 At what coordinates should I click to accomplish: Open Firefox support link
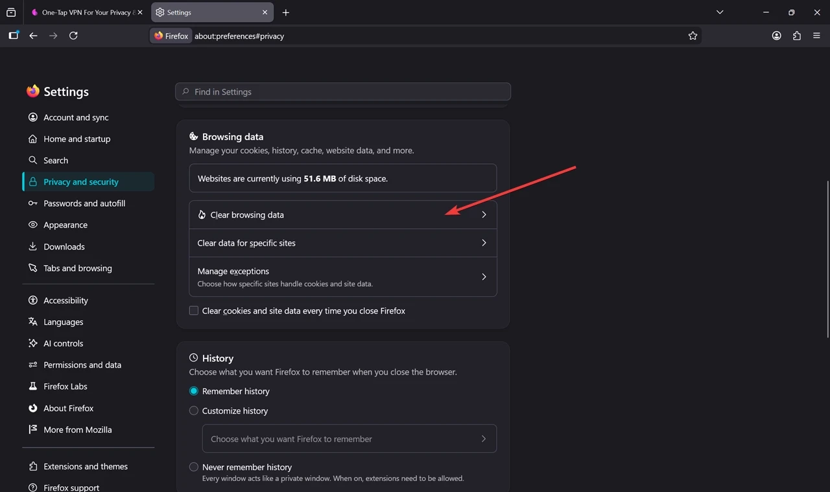click(88, 487)
